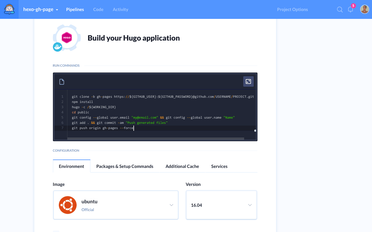Viewport: 372px width, 232px height.
Task: Click the file icon in editor toolbar
Action: (62, 82)
